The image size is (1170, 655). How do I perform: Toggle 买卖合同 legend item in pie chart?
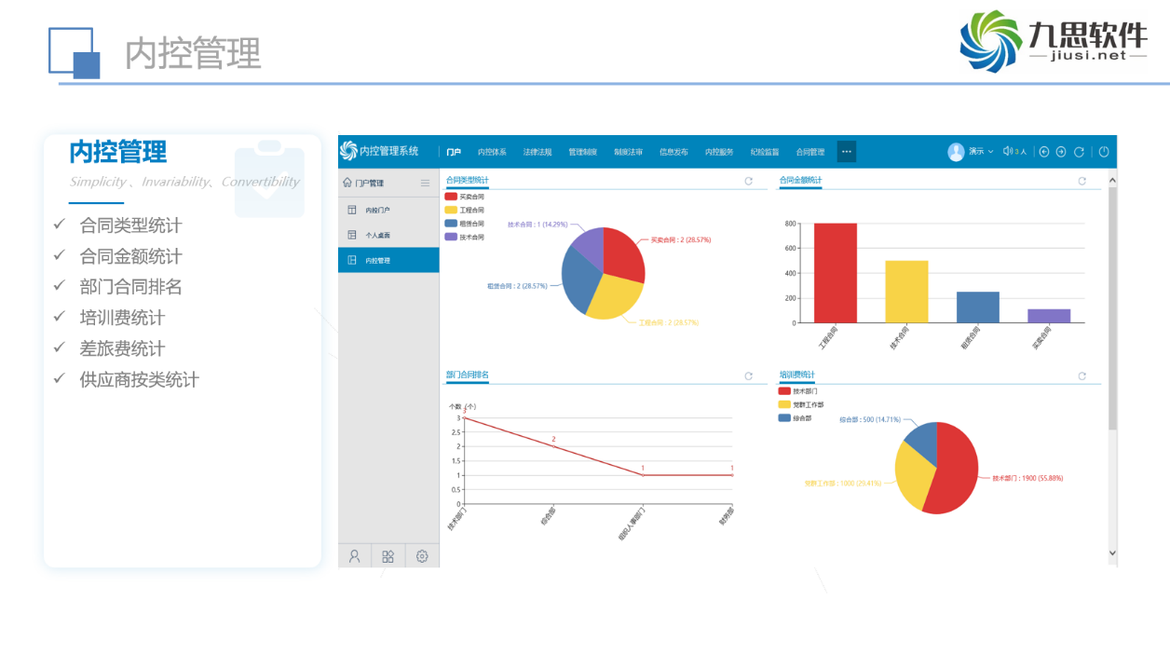point(465,198)
